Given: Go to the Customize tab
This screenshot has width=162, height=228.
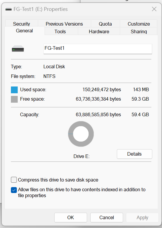Looking at the screenshot, I should (139, 24).
